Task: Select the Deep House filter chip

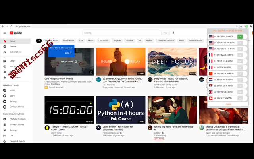Action: pos(69,41)
